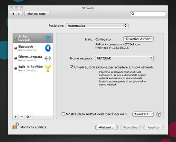
Task: Enable Mostra stato AirPort nella barra checkbox
Action: pos(63,114)
